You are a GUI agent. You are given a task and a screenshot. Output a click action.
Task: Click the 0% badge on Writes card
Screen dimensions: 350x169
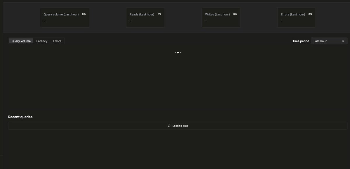(x=235, y=14)
